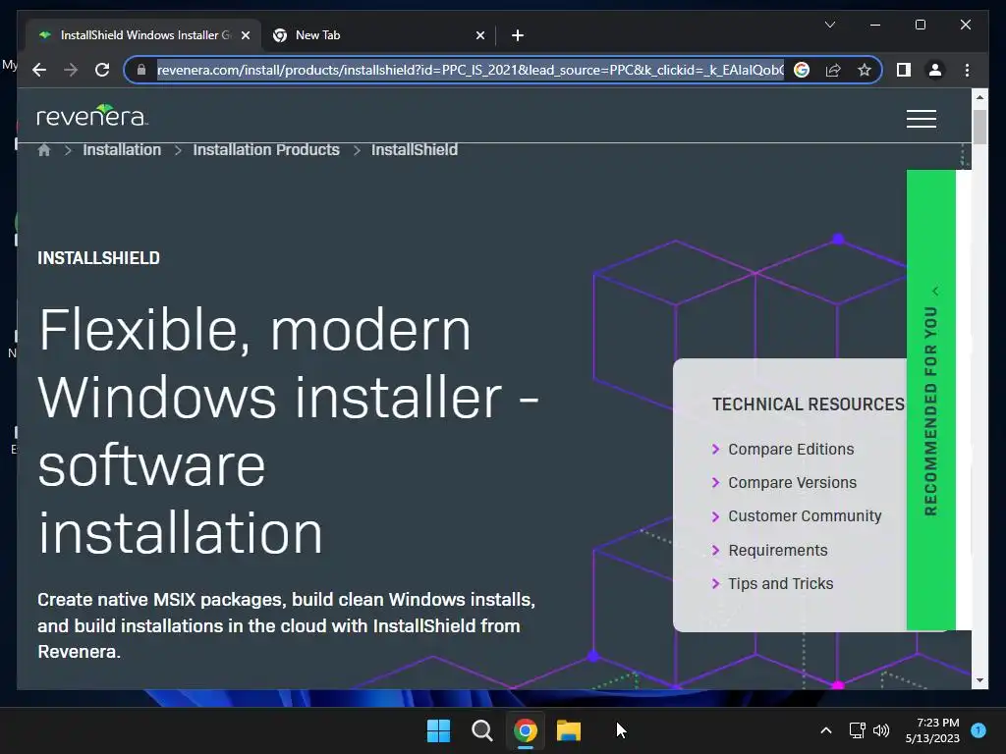Close the InstallShield Windows Installer tab
Image resolution: width=1006 pixels, height=754 pixels.
click(245, 35)
